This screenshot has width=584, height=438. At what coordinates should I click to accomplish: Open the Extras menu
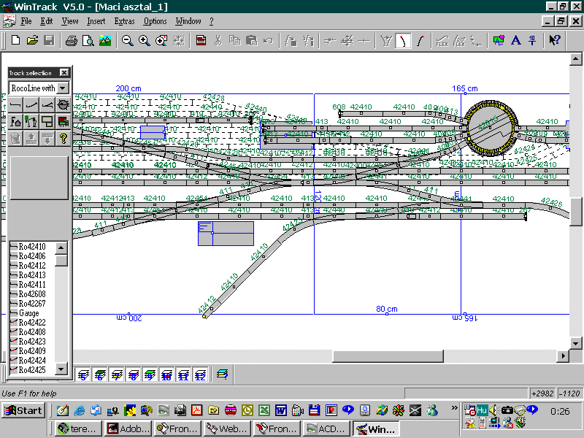[124, 21]
